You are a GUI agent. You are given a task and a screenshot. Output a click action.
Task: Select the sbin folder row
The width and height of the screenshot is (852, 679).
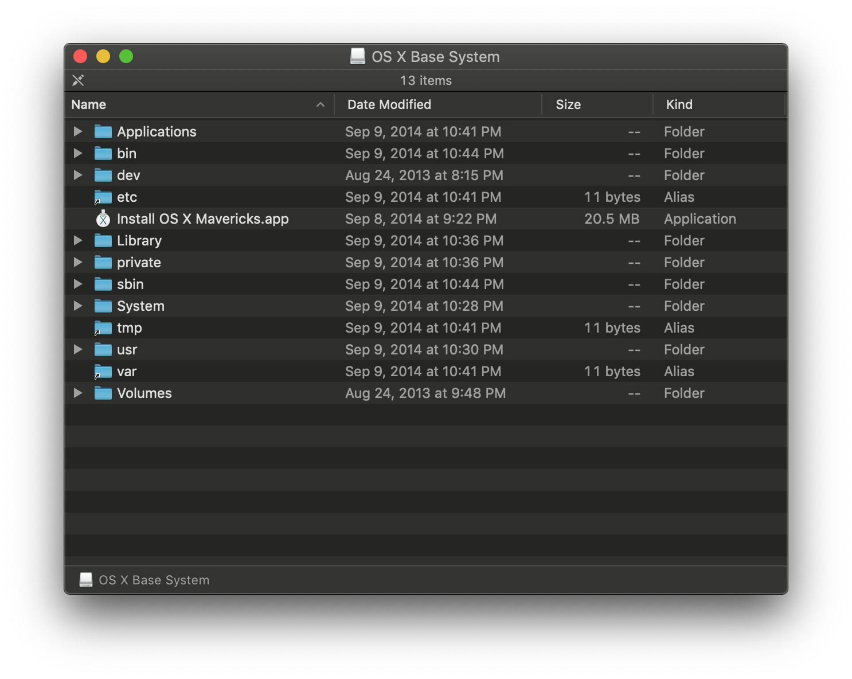click(x=426, y=284)
